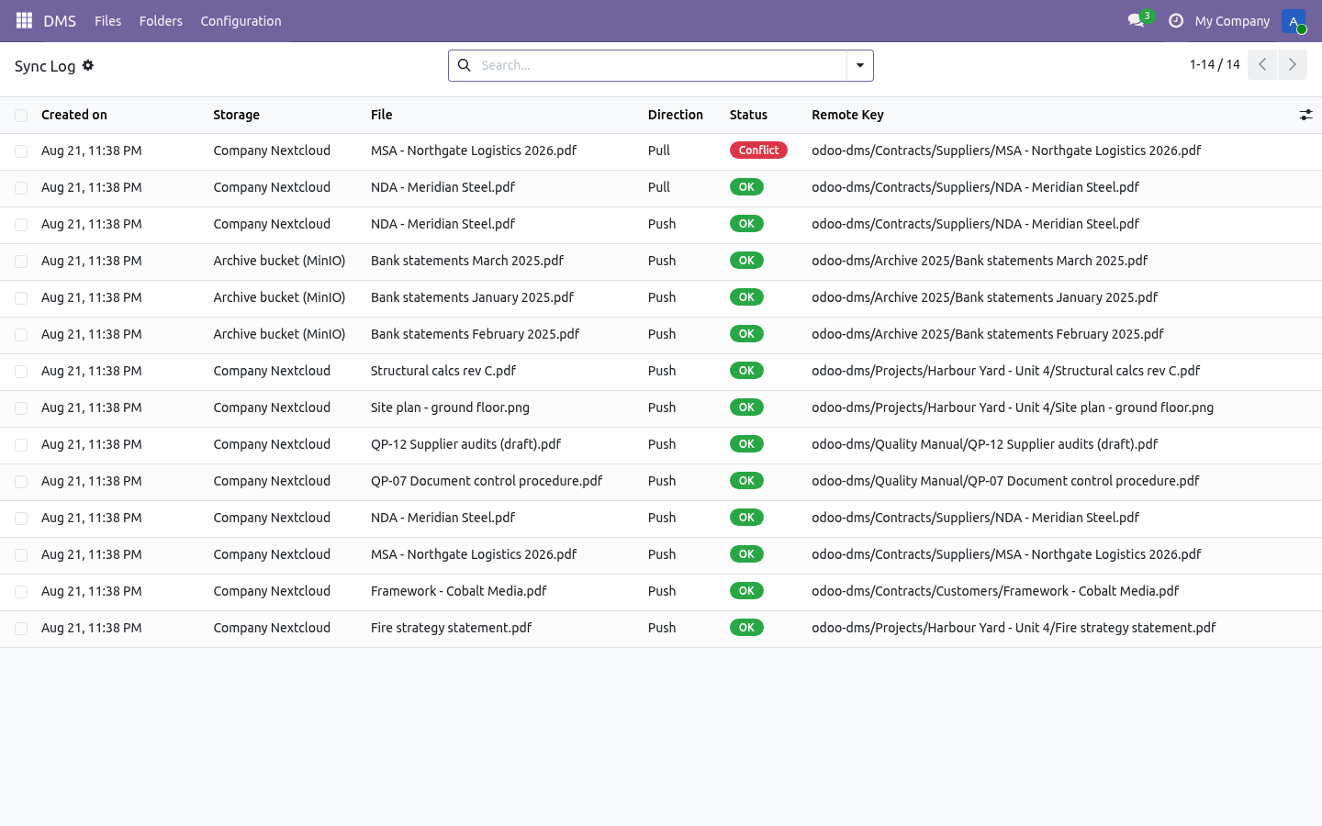
Task: Click Sync Log breadcrumb title
Action: [45, 66]
